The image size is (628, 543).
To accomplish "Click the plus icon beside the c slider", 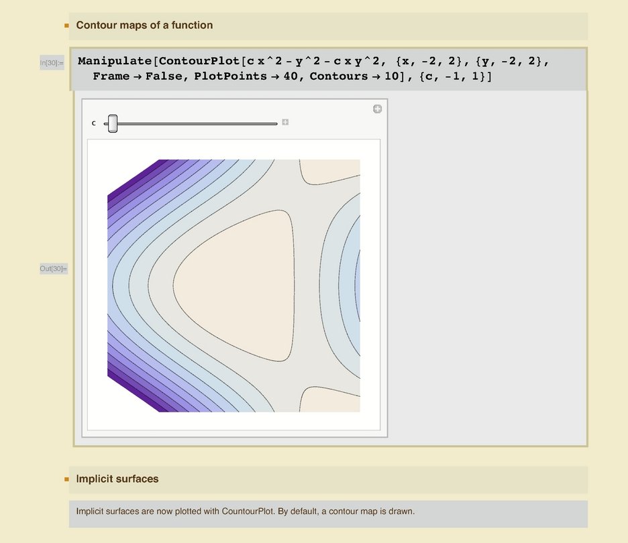I will [x=285, y=122].
